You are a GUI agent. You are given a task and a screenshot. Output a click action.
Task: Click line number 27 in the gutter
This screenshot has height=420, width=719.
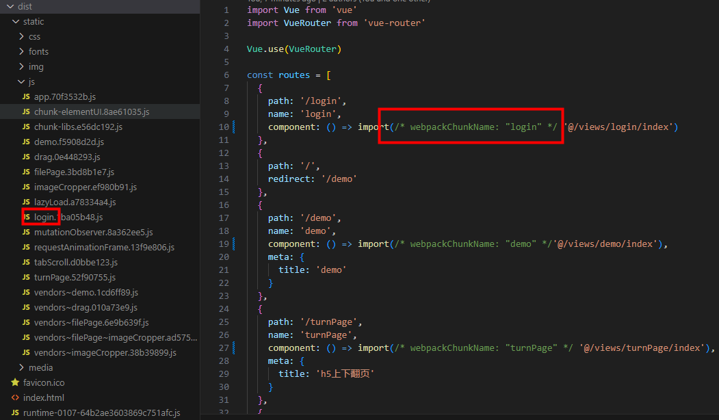(224, 348)
